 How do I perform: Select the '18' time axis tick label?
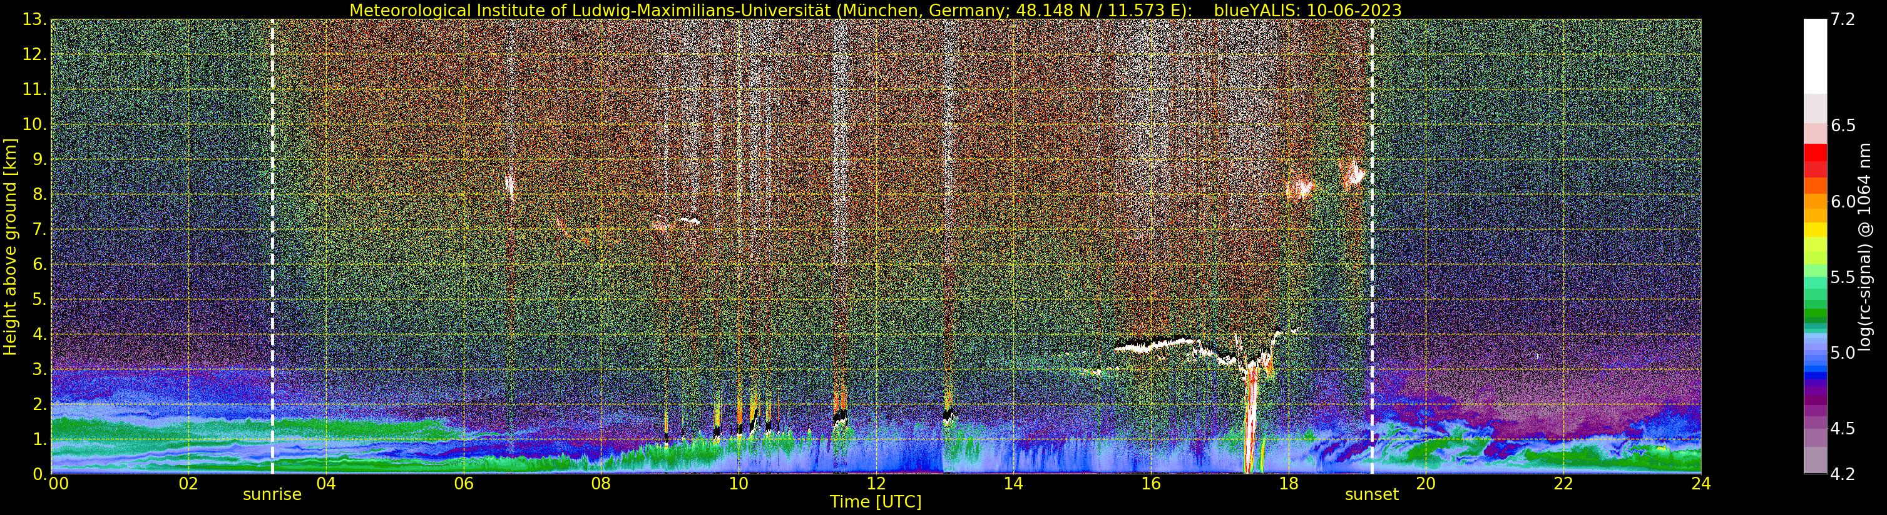[1289, 484]
